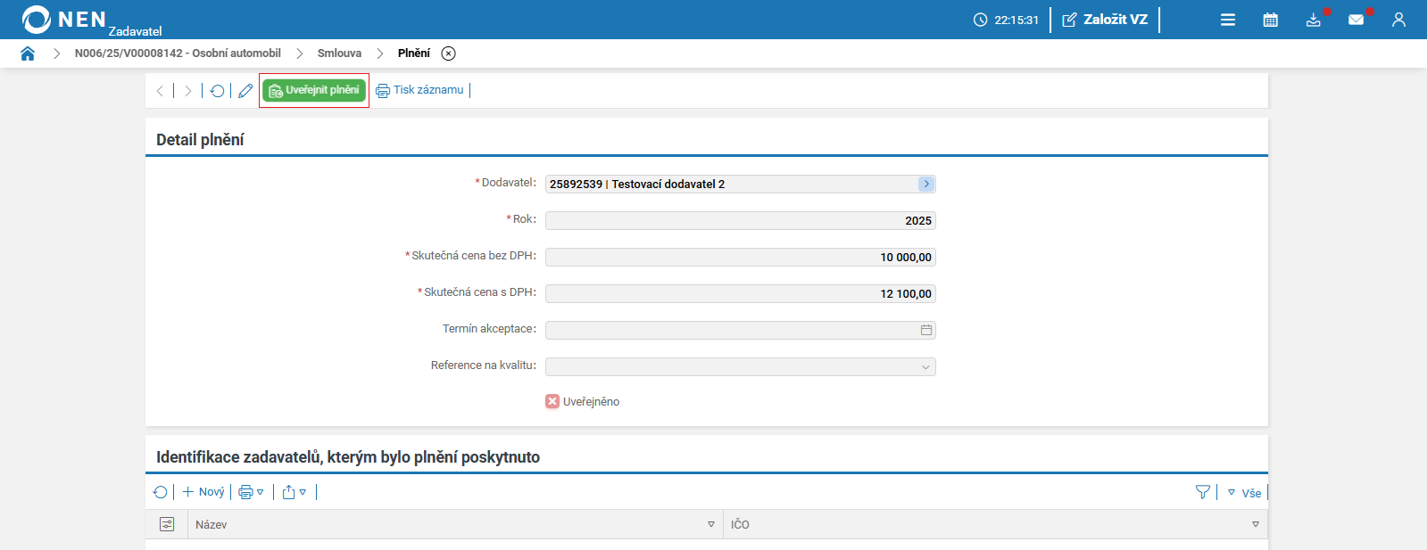Viewport: 1427px width, 550px height.
Task: Click the NEN logo
Action: point(64,19)
